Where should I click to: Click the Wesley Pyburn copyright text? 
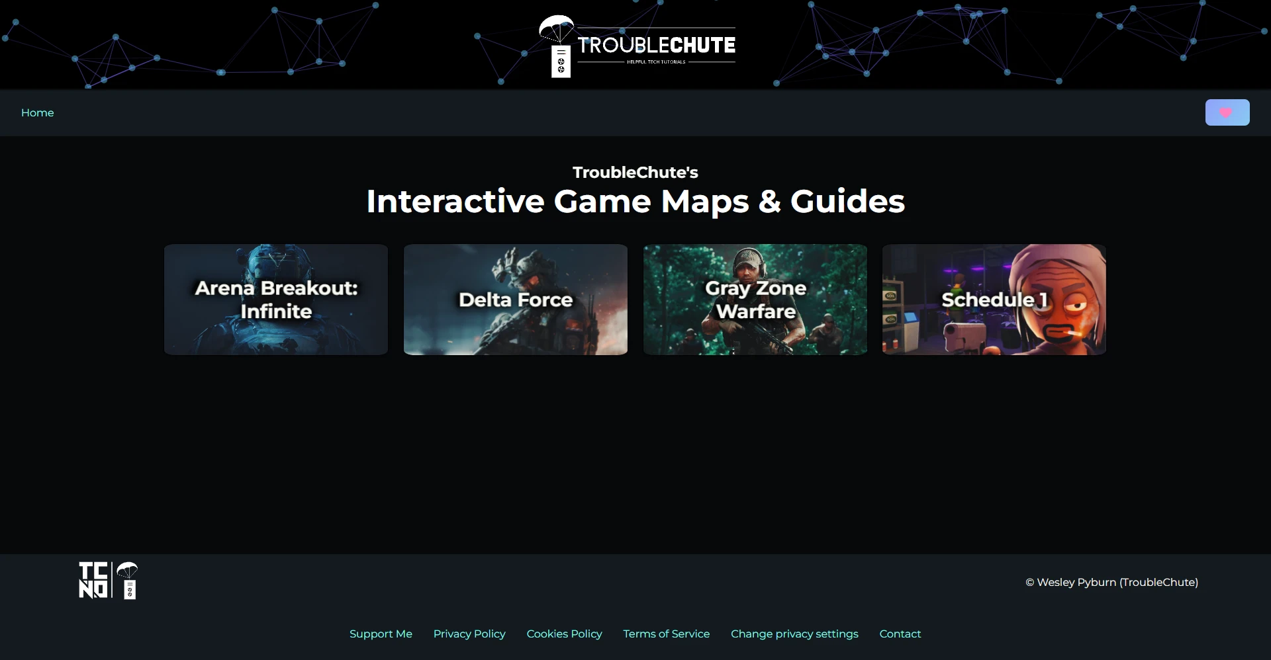pos(1112,583)
